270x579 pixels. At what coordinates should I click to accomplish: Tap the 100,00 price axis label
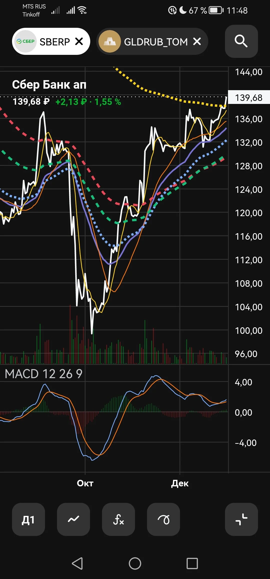coord(249,331)
